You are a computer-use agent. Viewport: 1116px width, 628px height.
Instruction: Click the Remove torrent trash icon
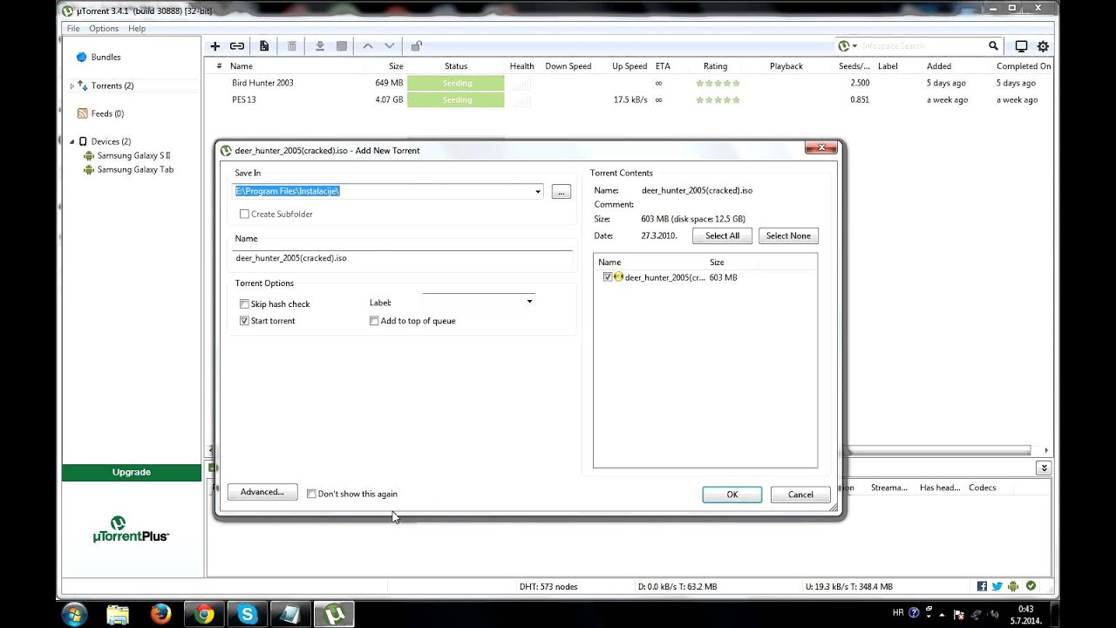tap(292, 46)
